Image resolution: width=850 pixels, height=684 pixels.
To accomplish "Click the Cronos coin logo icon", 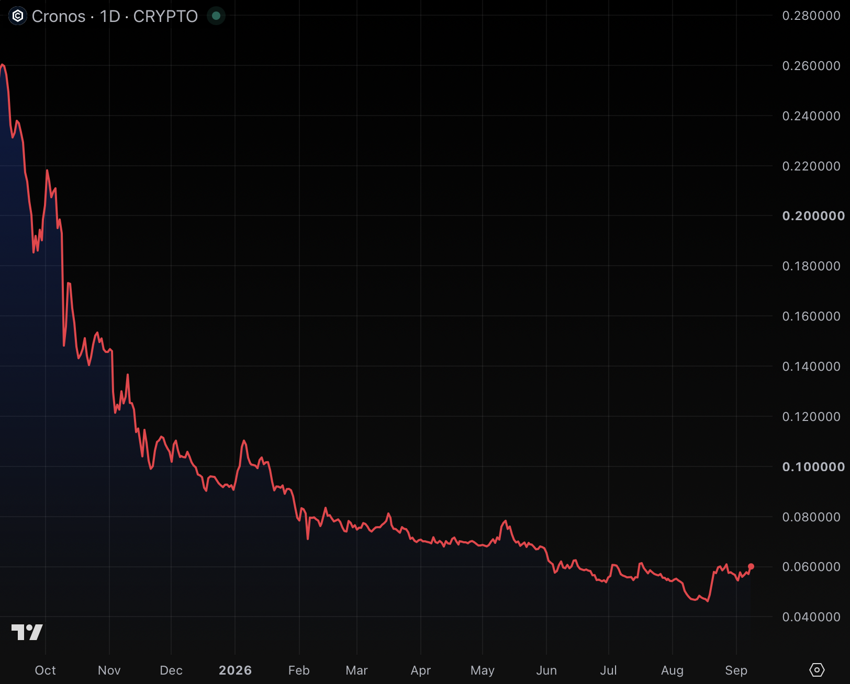I will click(x=18, y=16).
